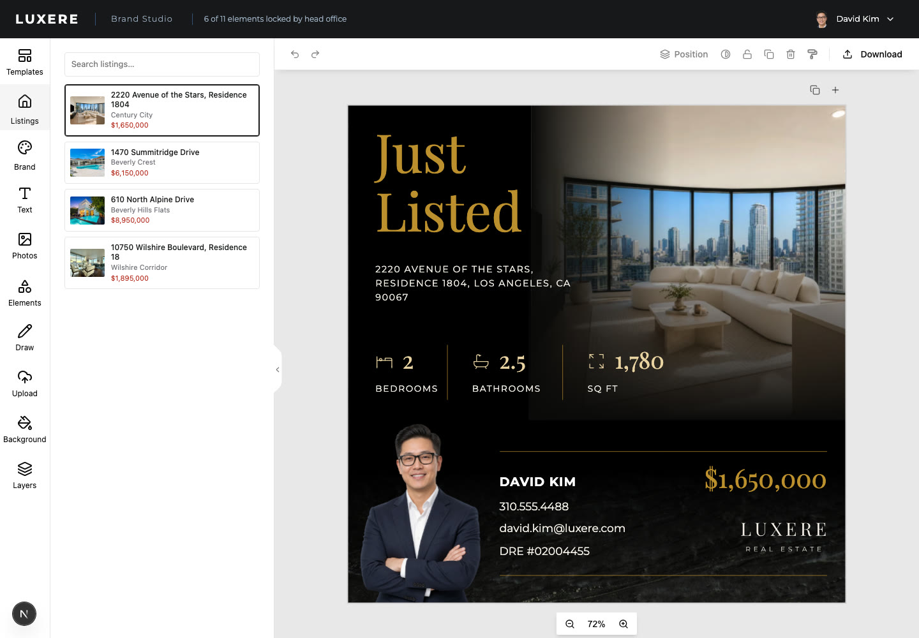Duplicate page icon above canvas

pos(815,90)
